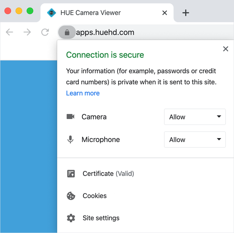Open the Camera permission dropdown
Image resolution: width=234 pixels, height=233 pixels.
[x=195, y=117]
